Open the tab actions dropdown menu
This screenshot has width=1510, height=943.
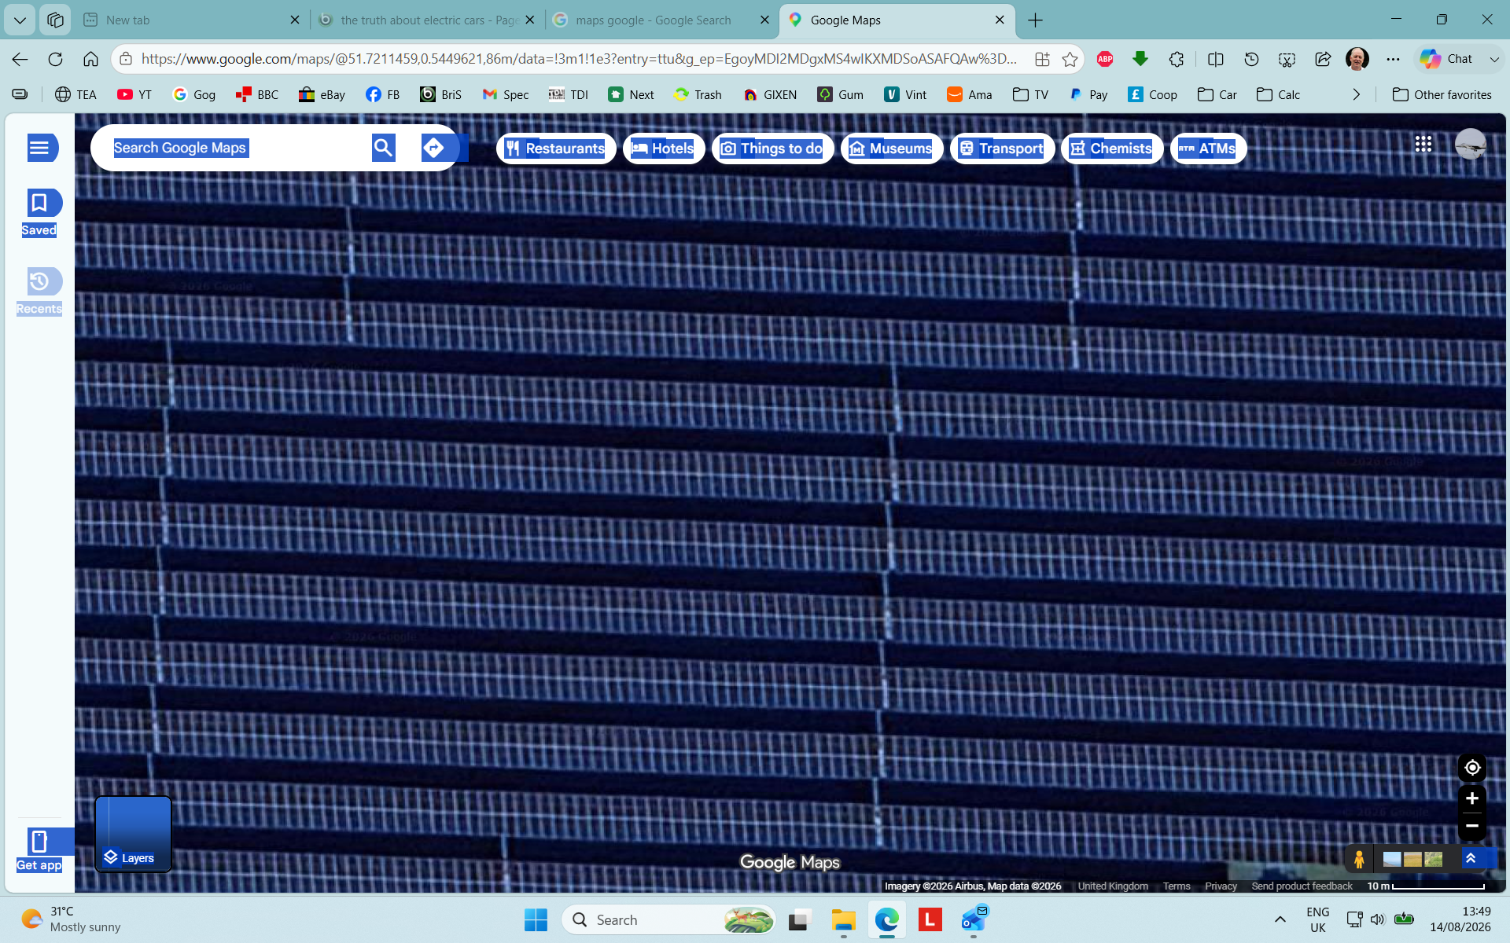20,20
